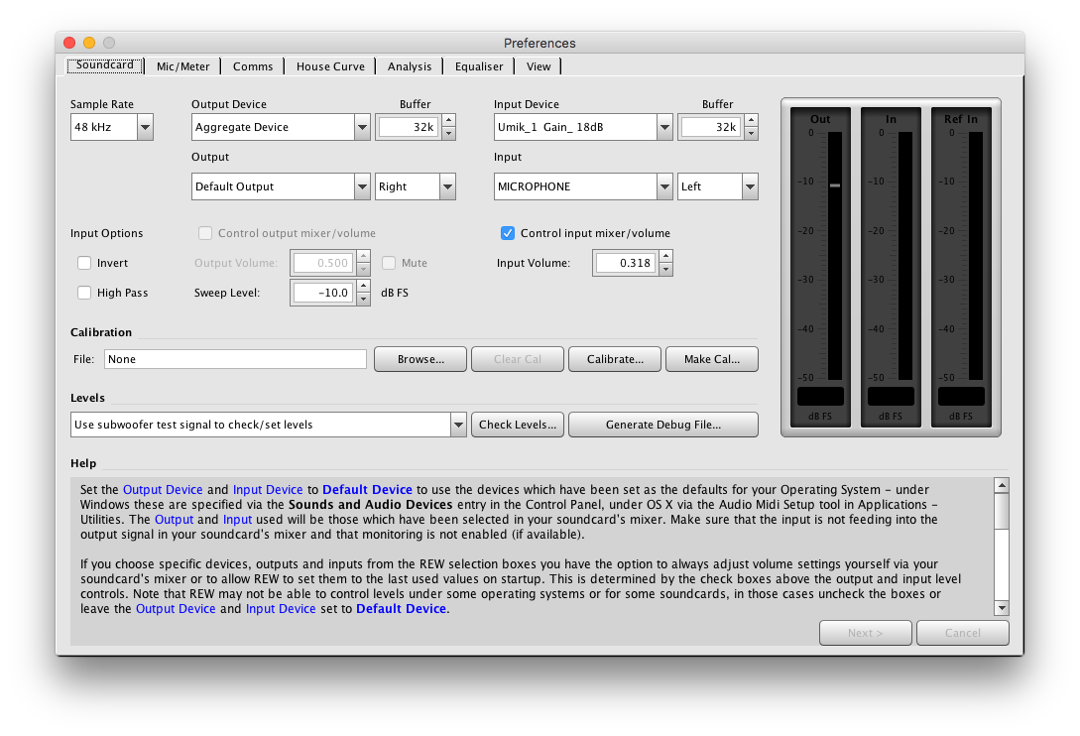1080x736 pixels.
Task: Enable the Invert input option
Action: [84, 263]
